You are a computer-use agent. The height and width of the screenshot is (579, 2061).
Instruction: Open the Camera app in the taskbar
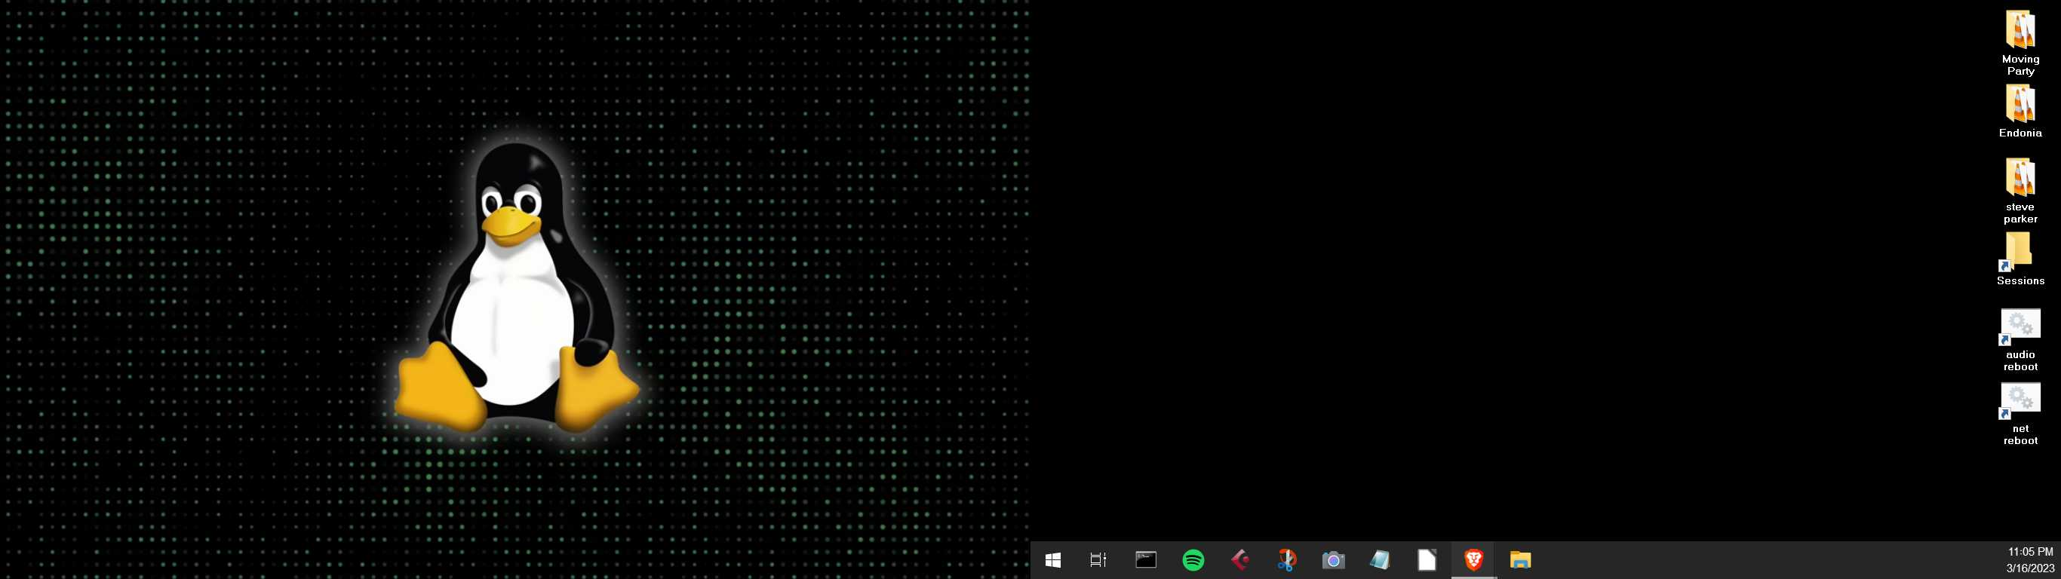click(x=1333, y=561)
